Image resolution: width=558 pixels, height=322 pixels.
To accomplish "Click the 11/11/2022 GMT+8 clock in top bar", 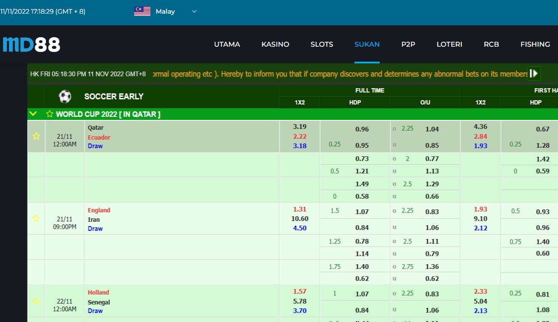I will point(43,12).
